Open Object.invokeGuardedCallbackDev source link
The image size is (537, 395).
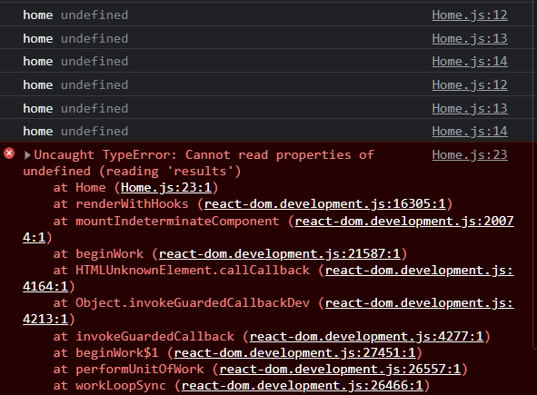(419, 302)
